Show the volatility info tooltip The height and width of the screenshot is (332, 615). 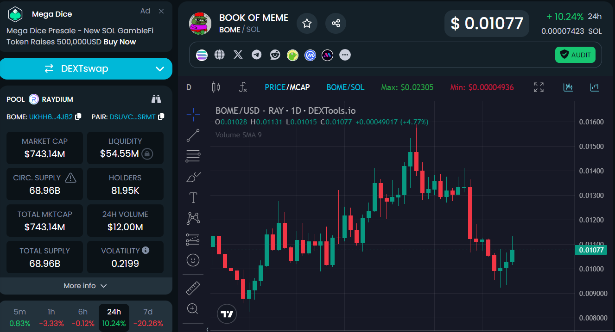(x=146, y=250)
